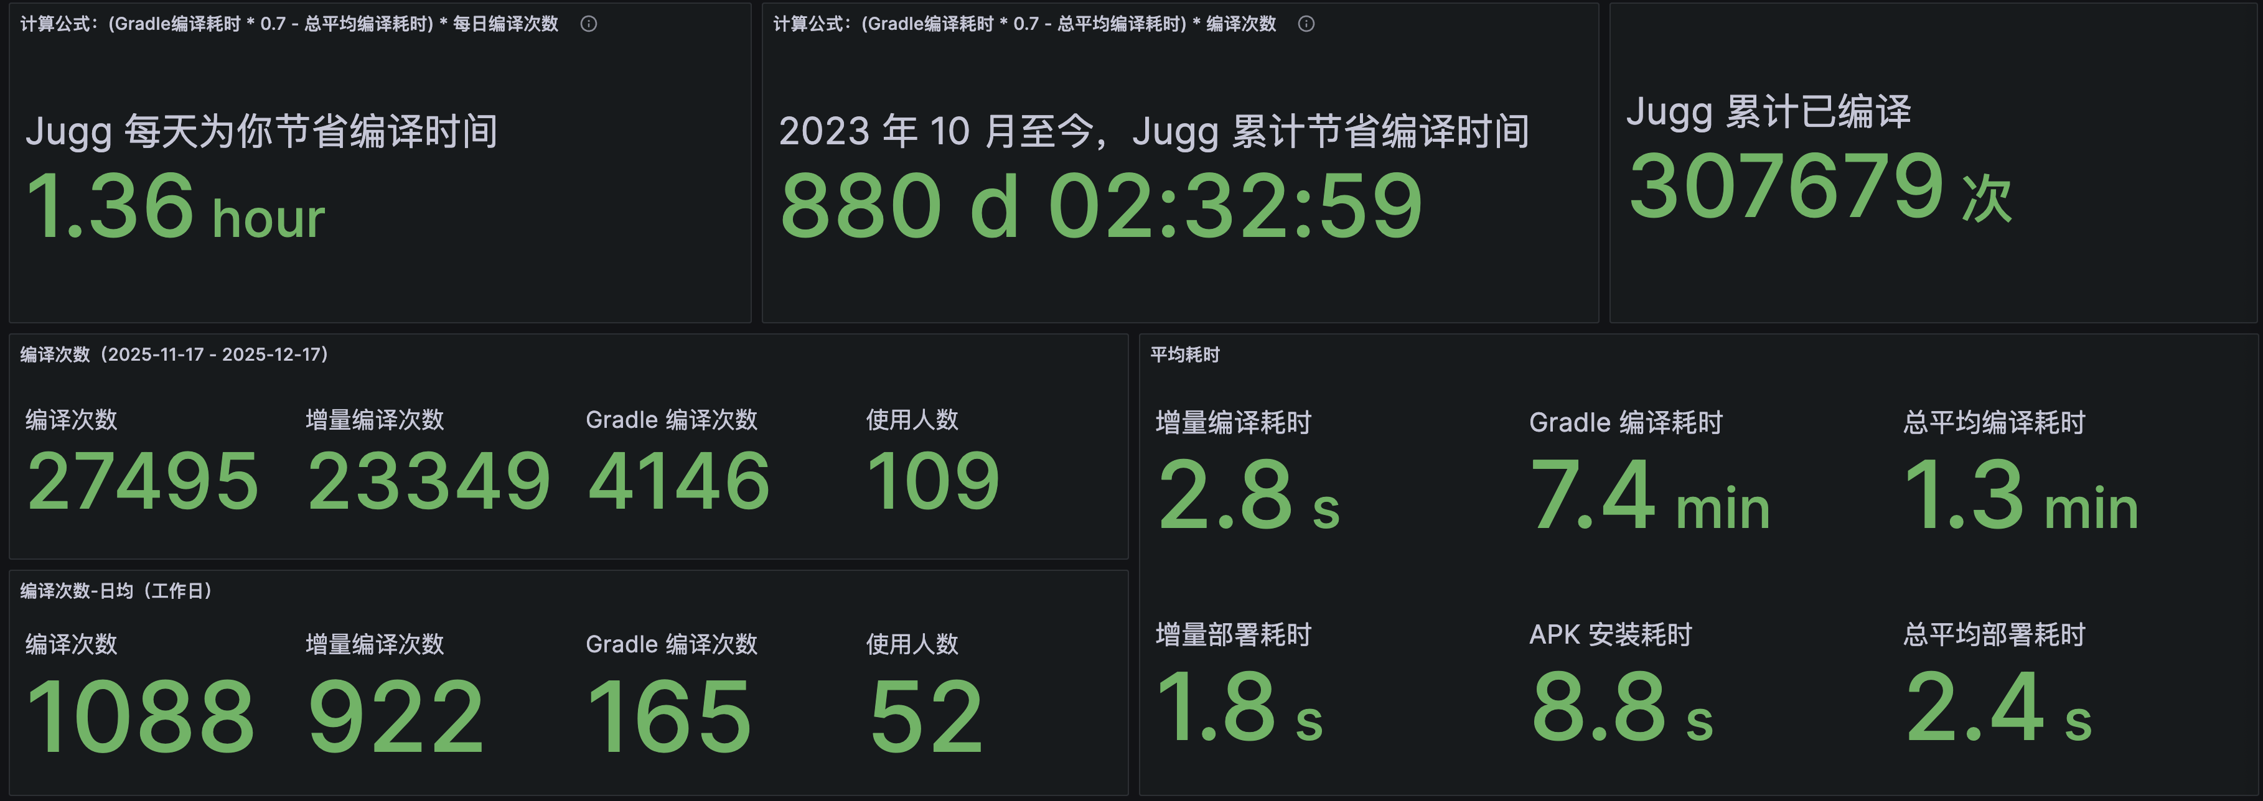Open the 平均耗时 panel title
The height and width of the screenshot is (801, 2263).
click(x=1185, y=354)
